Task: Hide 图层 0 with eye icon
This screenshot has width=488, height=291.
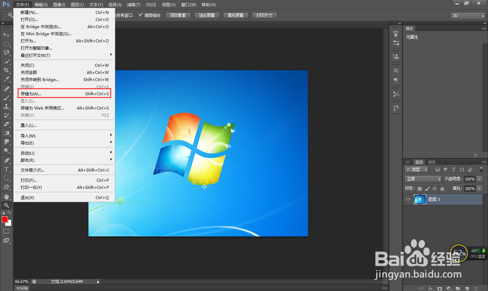Action: [408, 199]
